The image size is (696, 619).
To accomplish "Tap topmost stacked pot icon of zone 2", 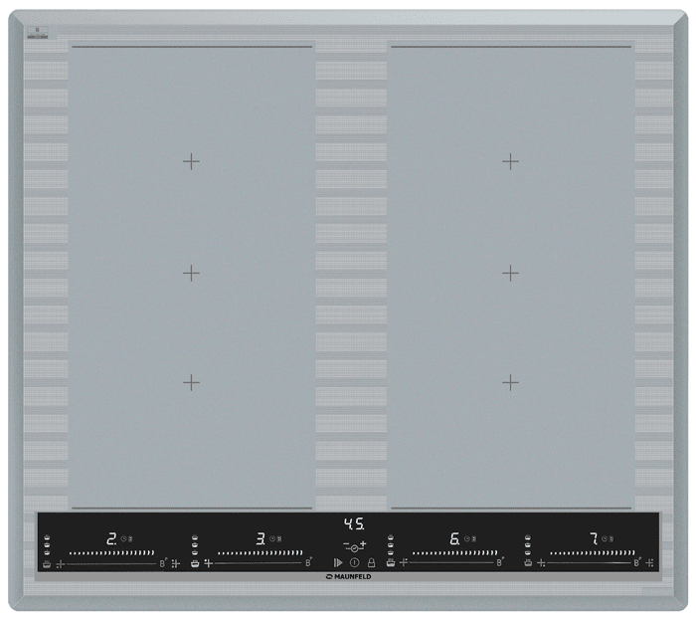I will 47,536.
